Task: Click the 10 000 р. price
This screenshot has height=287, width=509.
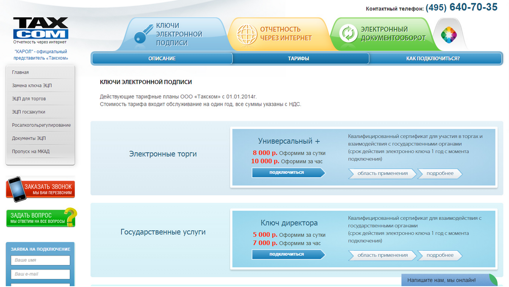Action: tap(265, 161)
